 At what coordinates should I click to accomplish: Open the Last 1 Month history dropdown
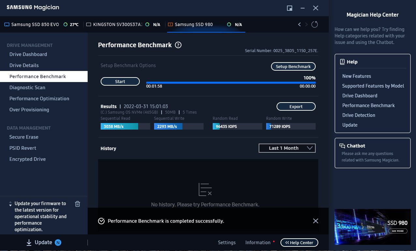[287, 148]
